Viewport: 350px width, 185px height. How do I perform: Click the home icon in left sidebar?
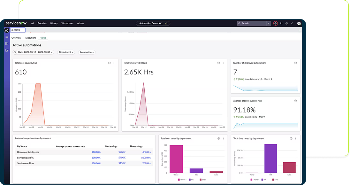coord(7,30)
